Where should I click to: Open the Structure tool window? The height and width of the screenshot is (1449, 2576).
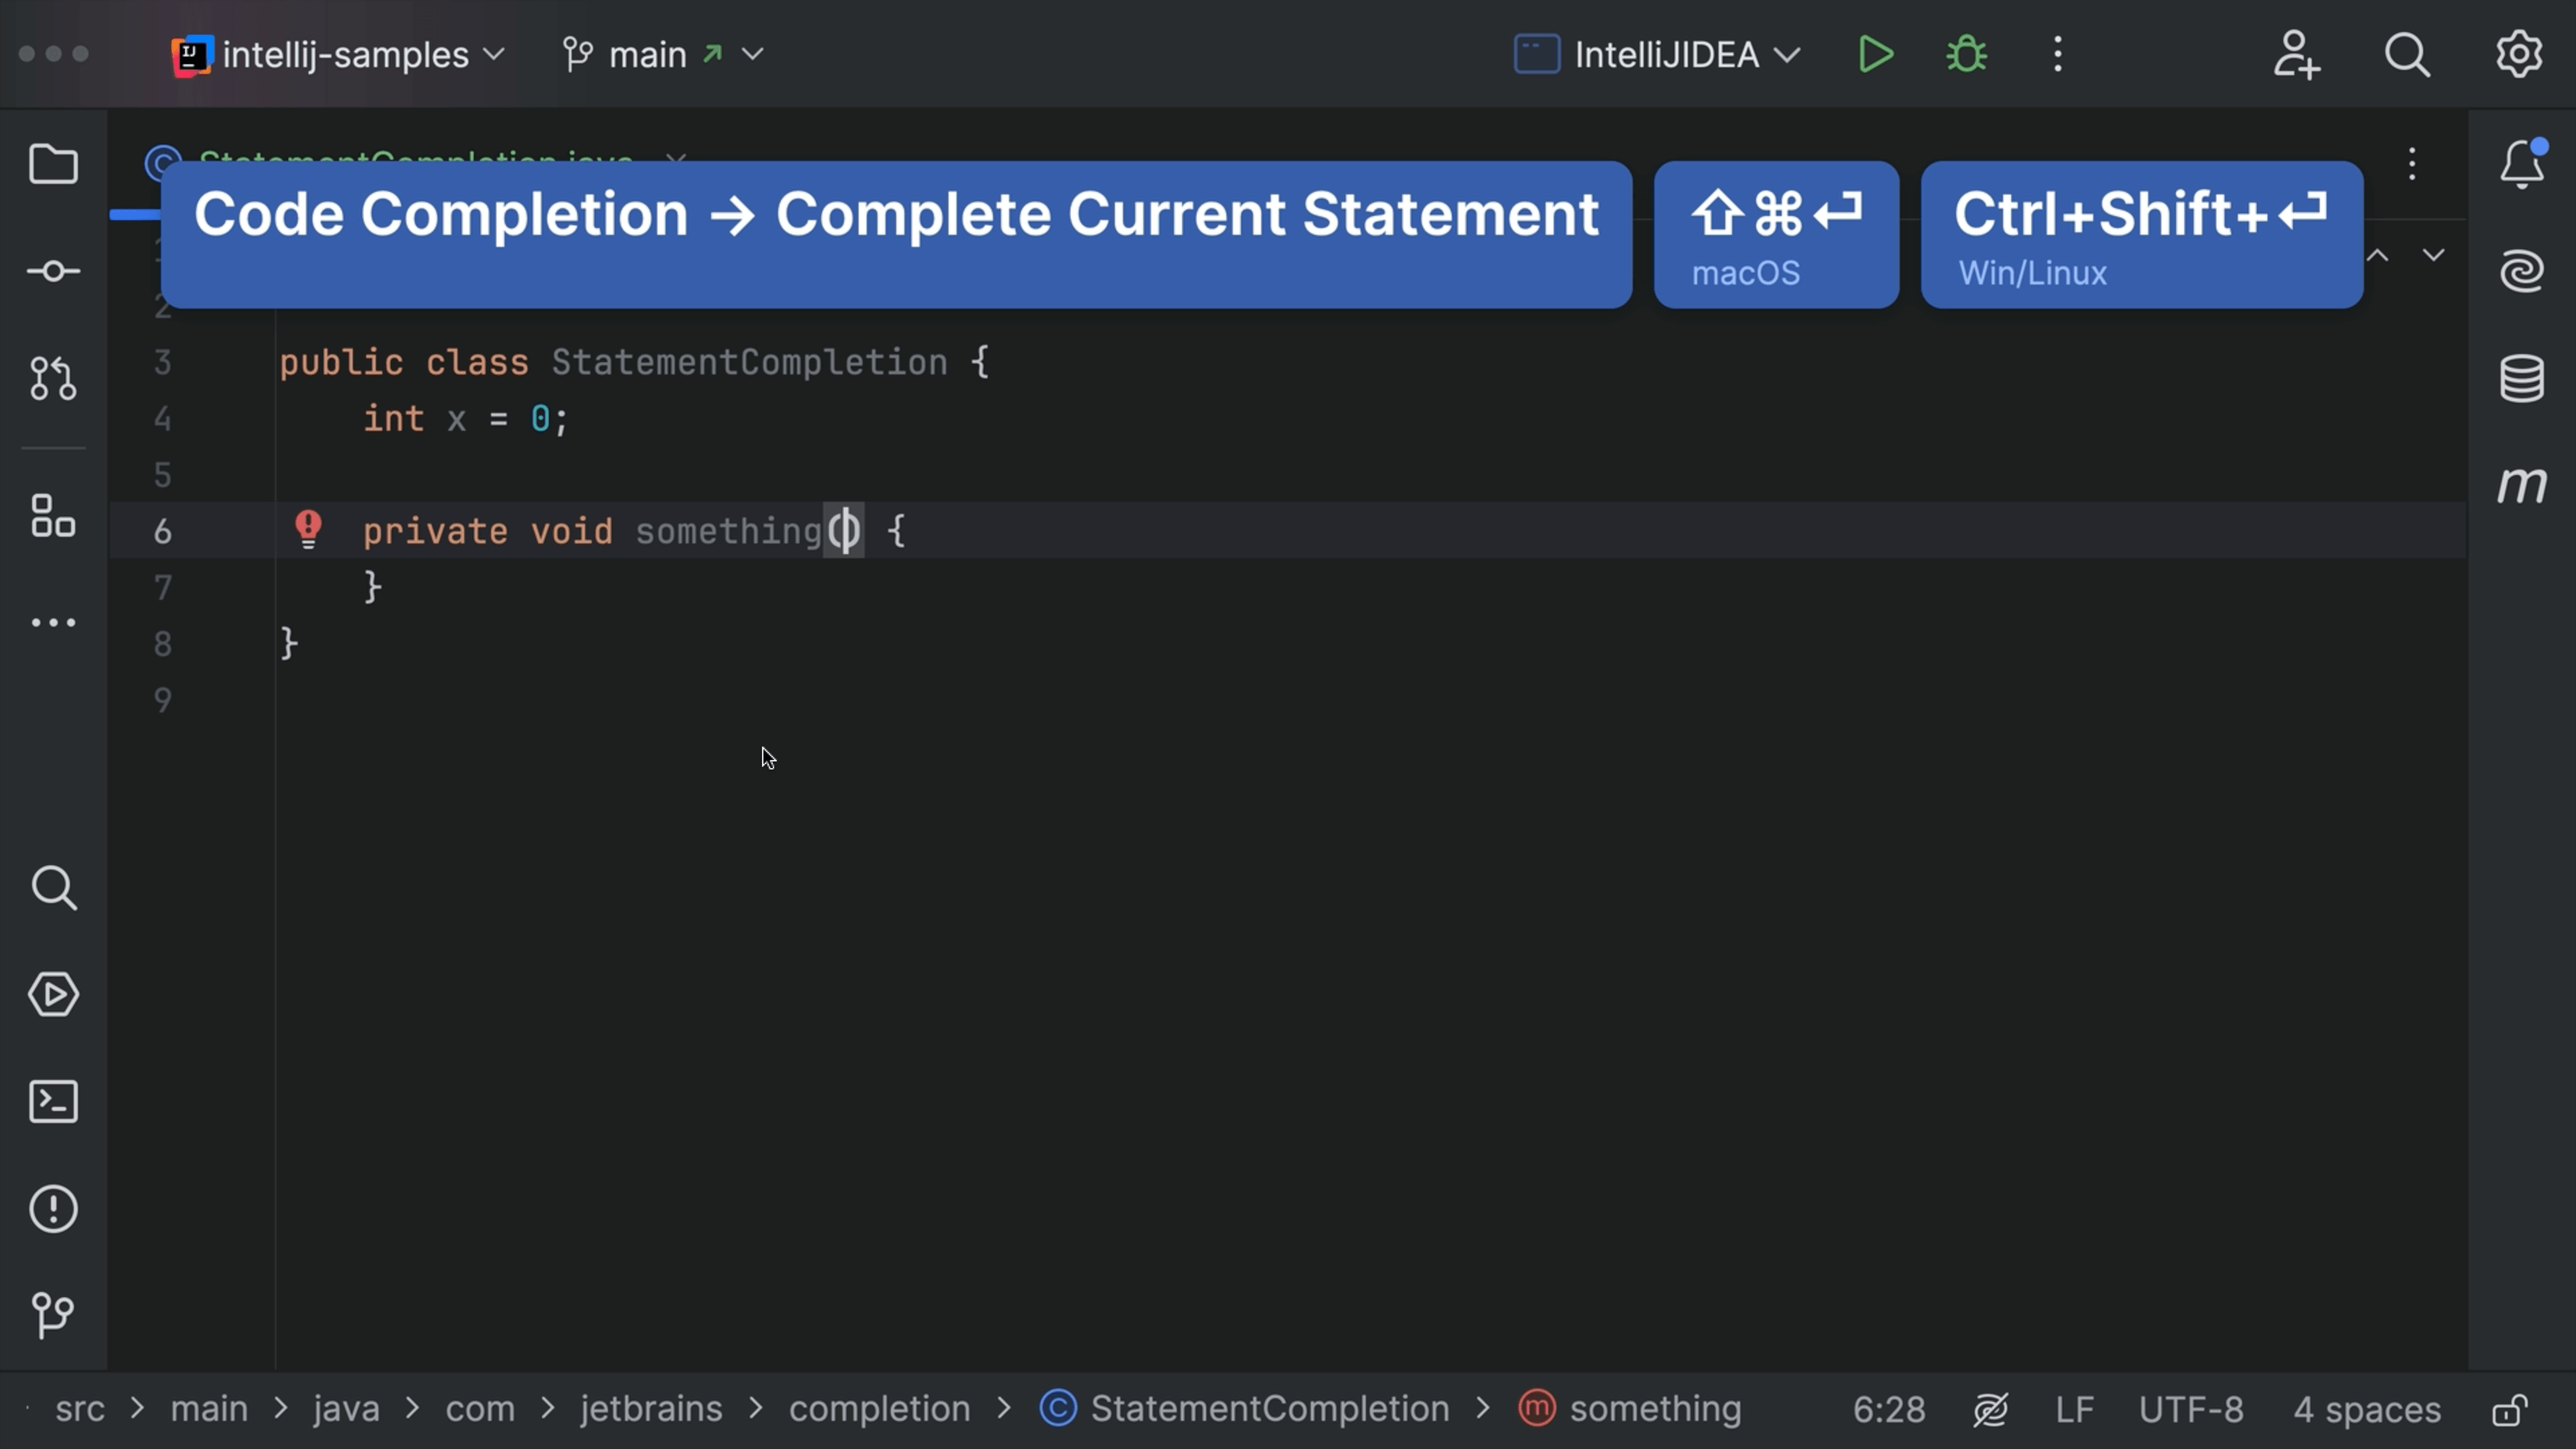pos(53,516)
